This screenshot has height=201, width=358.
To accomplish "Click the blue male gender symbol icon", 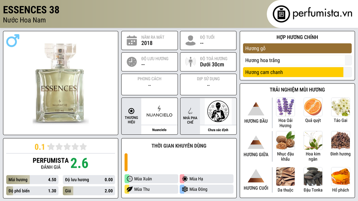I will (x=13, y=40).
